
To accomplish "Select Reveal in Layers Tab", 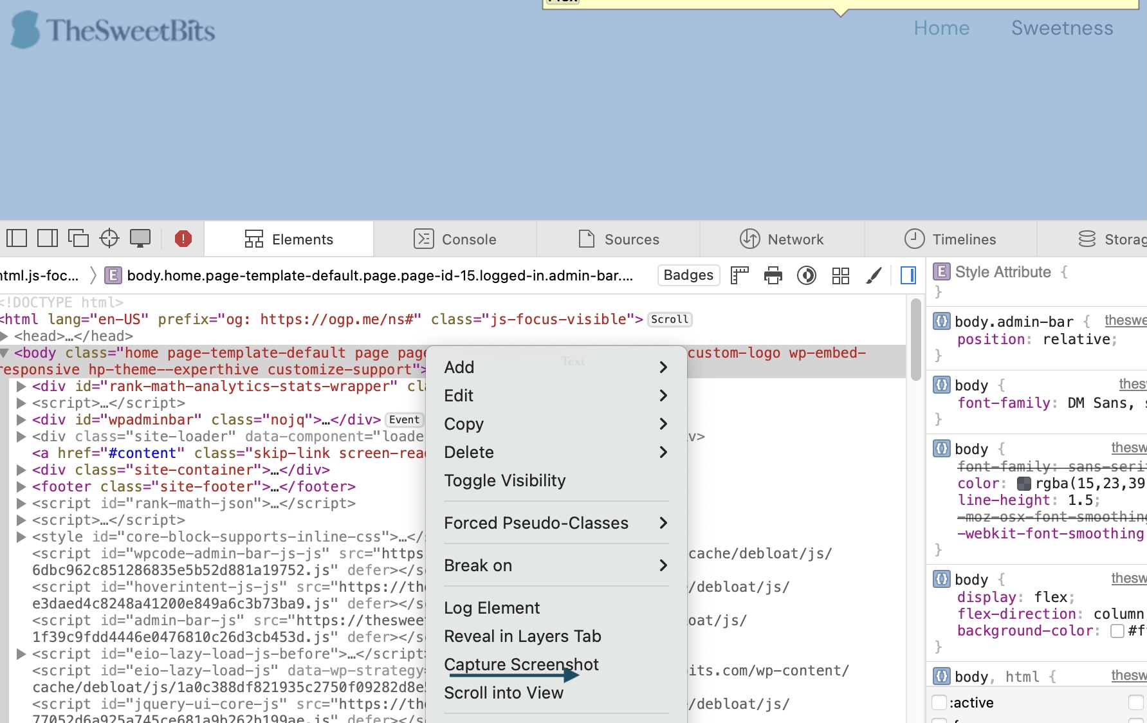I will (556, 636).
